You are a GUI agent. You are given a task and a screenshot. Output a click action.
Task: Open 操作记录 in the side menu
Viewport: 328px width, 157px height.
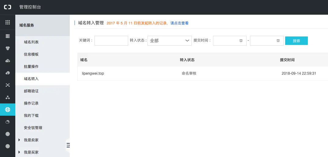[x=31, y=103]
